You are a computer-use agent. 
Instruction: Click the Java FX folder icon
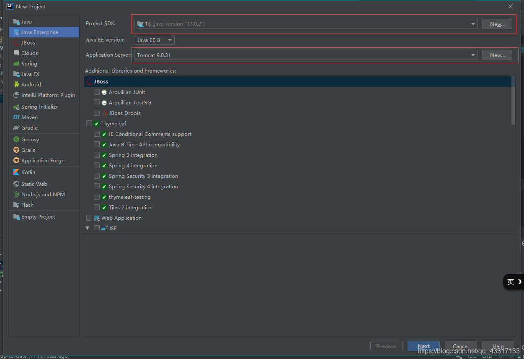coord(16,74)
